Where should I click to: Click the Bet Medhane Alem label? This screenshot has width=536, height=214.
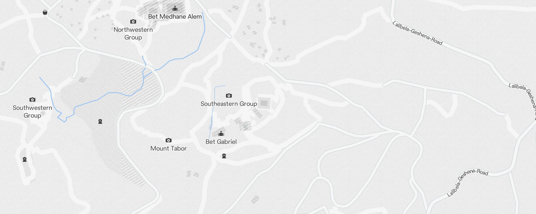[175, 17]
